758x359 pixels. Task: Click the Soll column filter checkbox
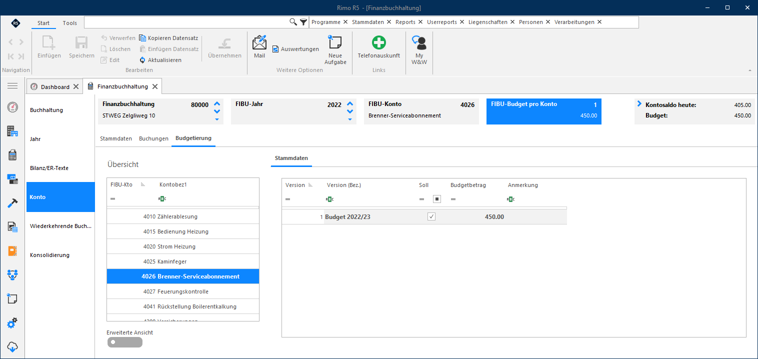tap(436, 199)
